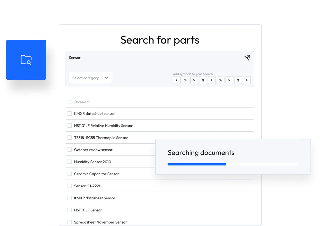Click the first '>' symbol button
The height and width of the screenshot is (226, 321).
pyautogui.click(x=177, y=80)
